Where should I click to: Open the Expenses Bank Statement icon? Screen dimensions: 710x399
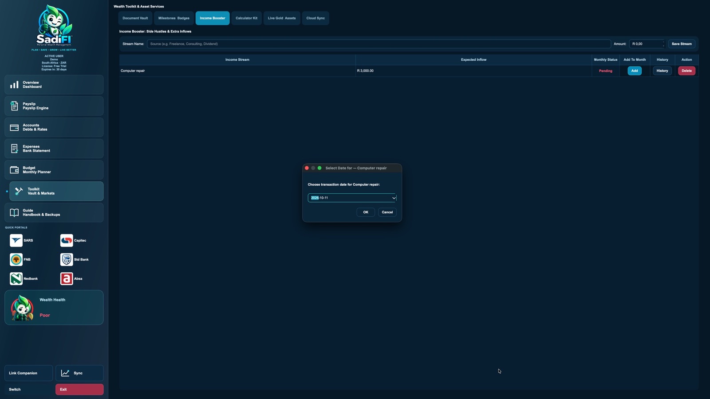[x=14, y=149]
